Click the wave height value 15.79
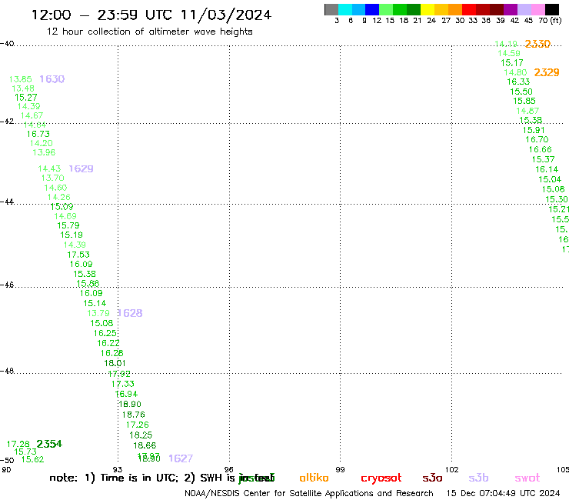This screenshot has height=500, width=569. tap(68, 226)
